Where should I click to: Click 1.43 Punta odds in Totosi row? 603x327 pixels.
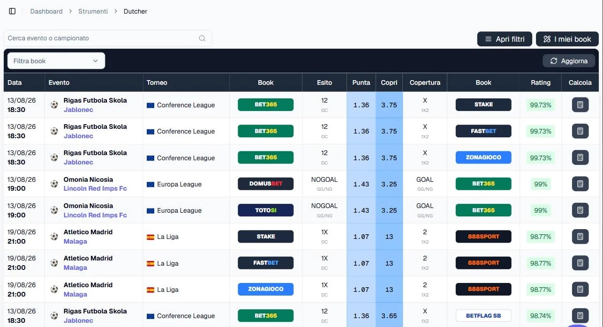coord(361,210)
